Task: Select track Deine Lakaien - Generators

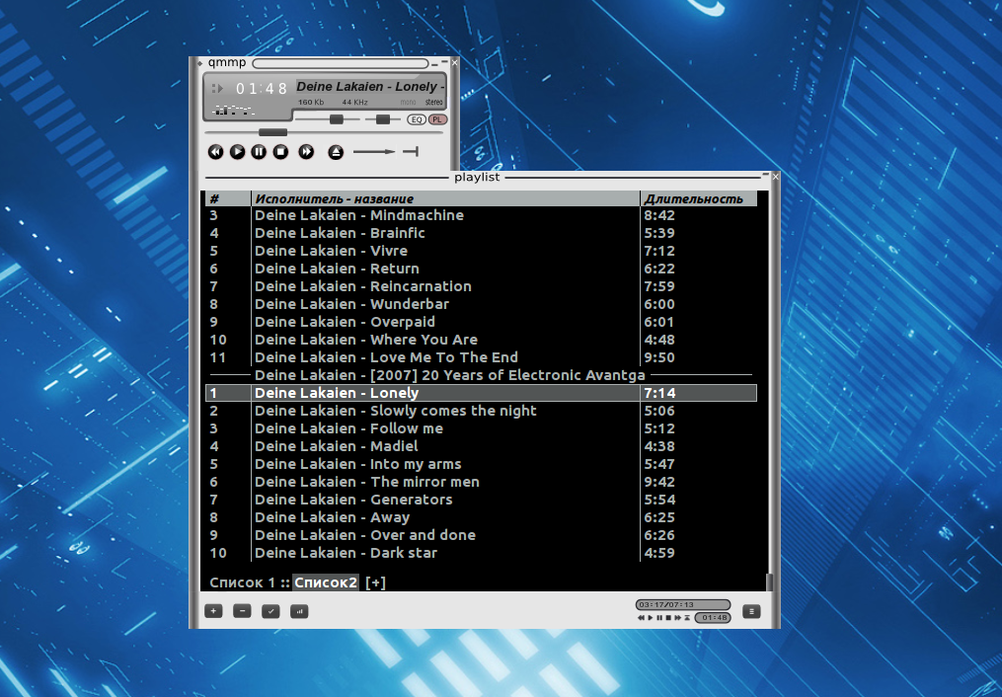Action: [481, 500]
